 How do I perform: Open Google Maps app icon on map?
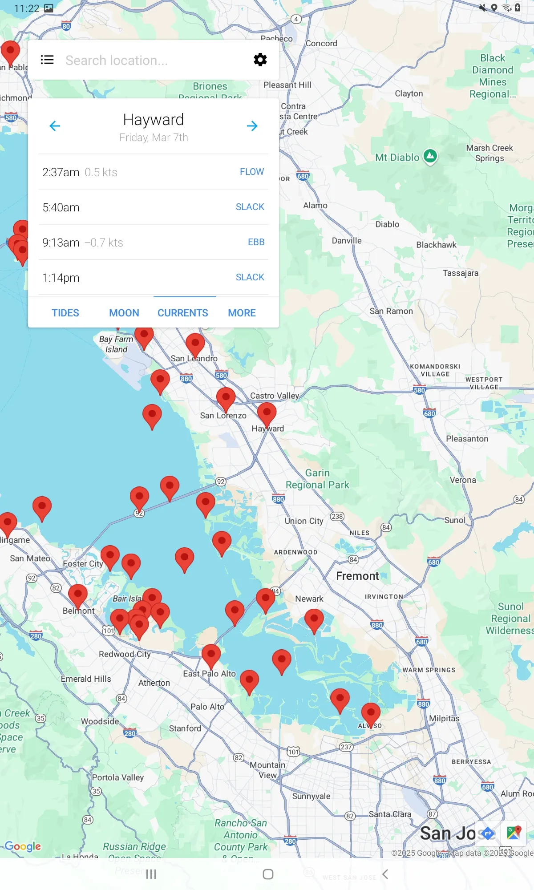point(514,833)
